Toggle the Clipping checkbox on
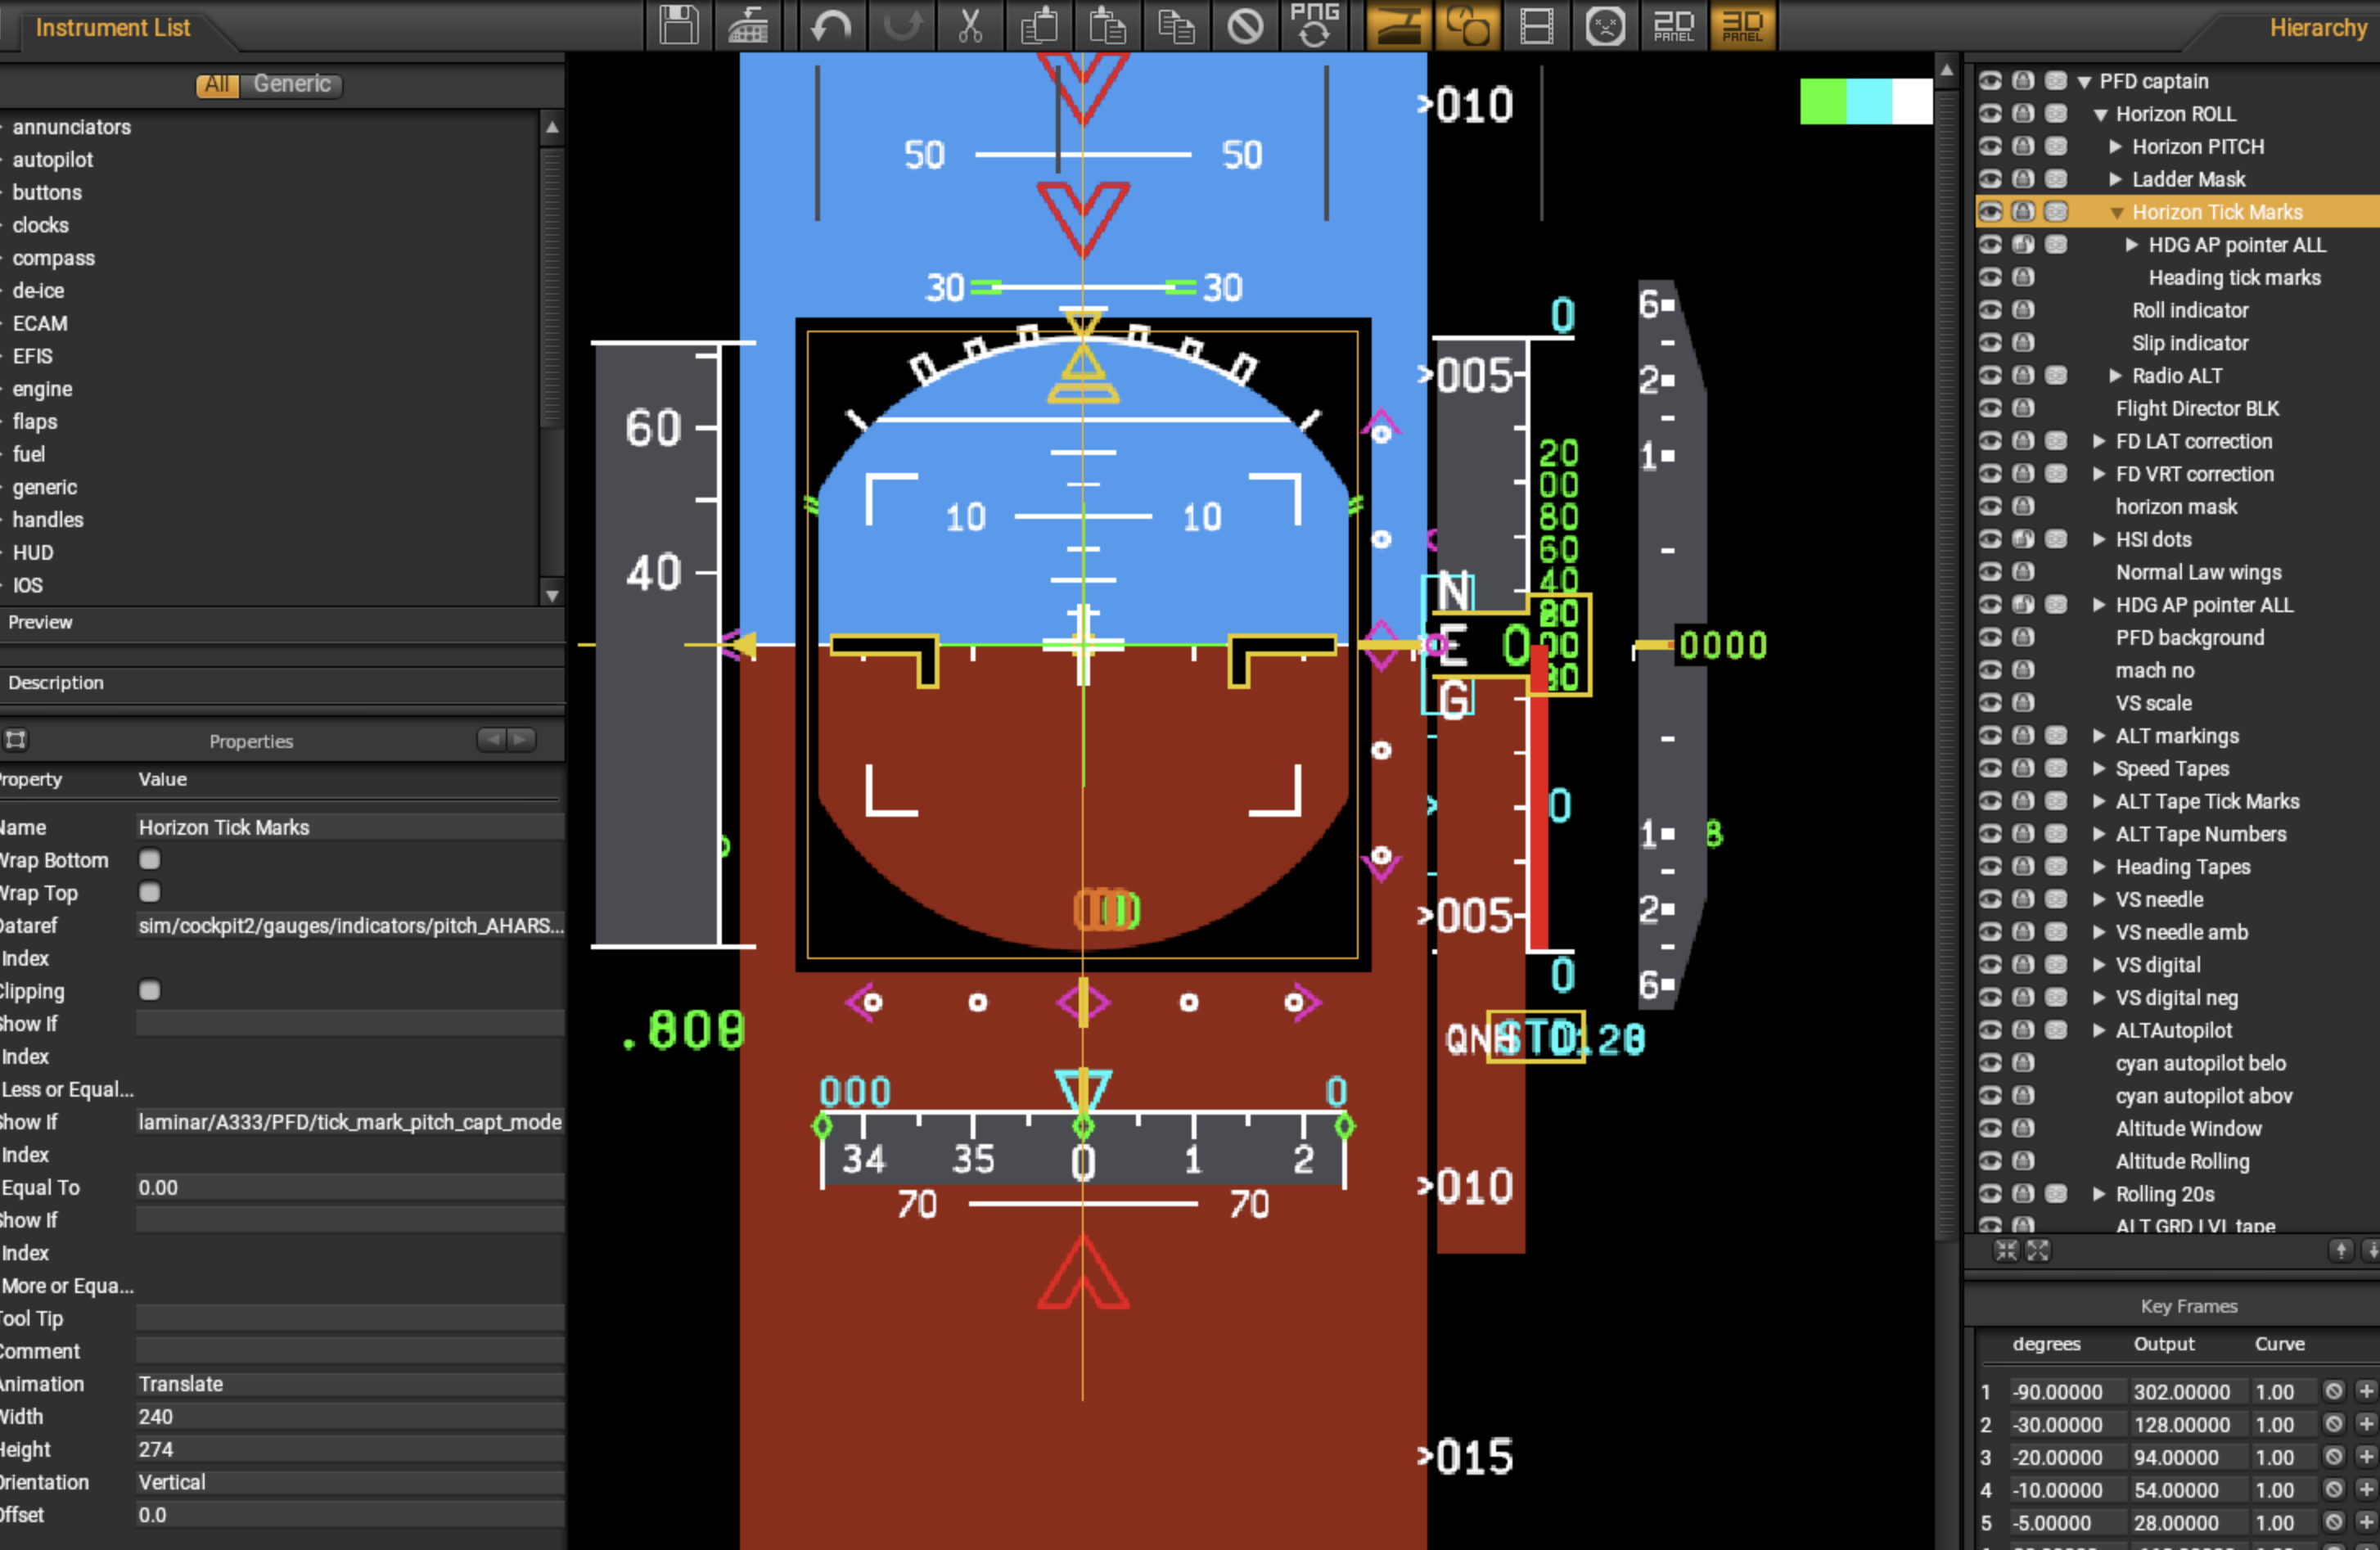Viewport: 2380px width, 1550px height. click(149, 990)
